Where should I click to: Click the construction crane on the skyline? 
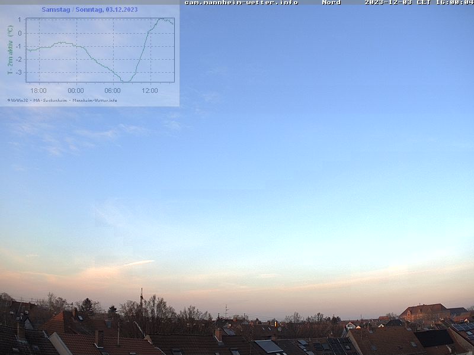coord(142,299)
